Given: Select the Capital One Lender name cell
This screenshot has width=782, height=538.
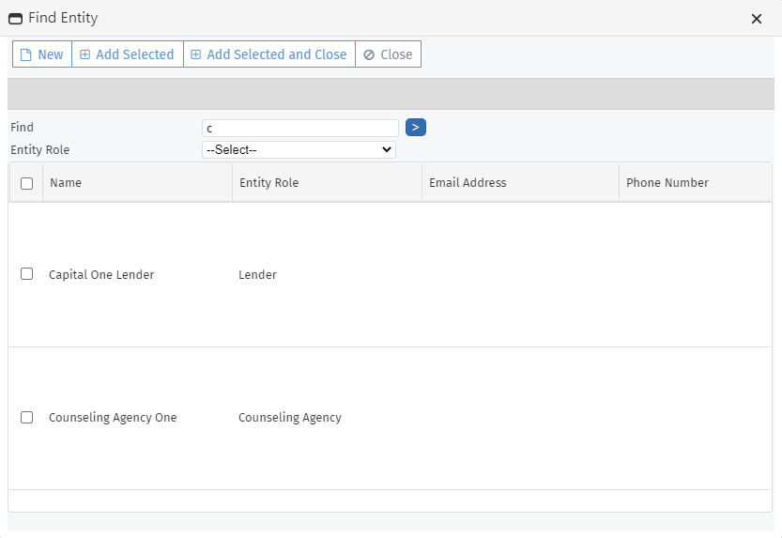Looking at the screenshot, I should pyautogui.click(x=101, y=275).
